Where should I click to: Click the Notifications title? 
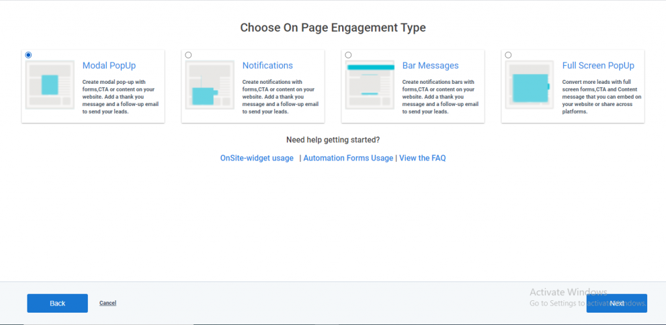click(267, 66)
